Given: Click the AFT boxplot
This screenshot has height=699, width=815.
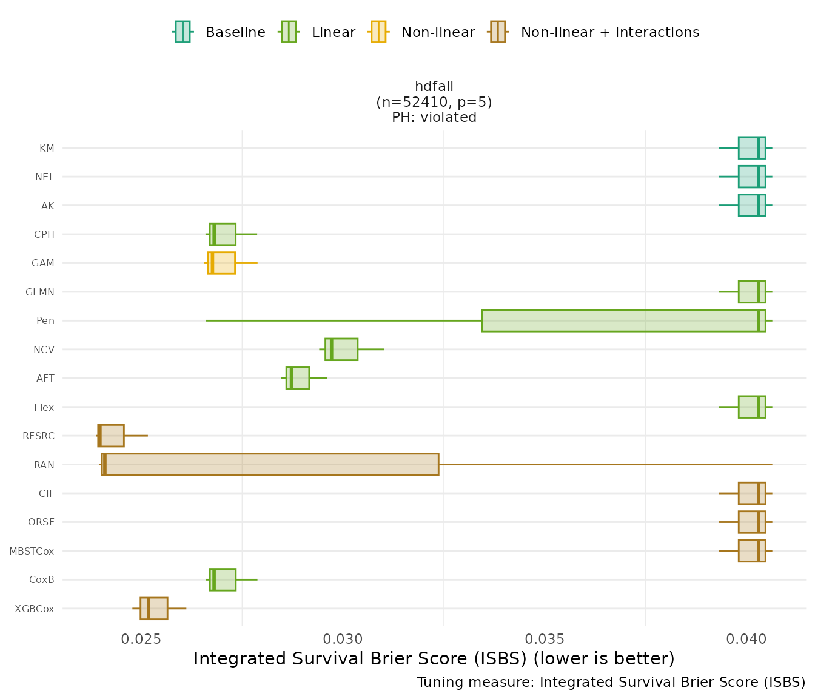Looking at the screenshot, I should click(298, 378).
